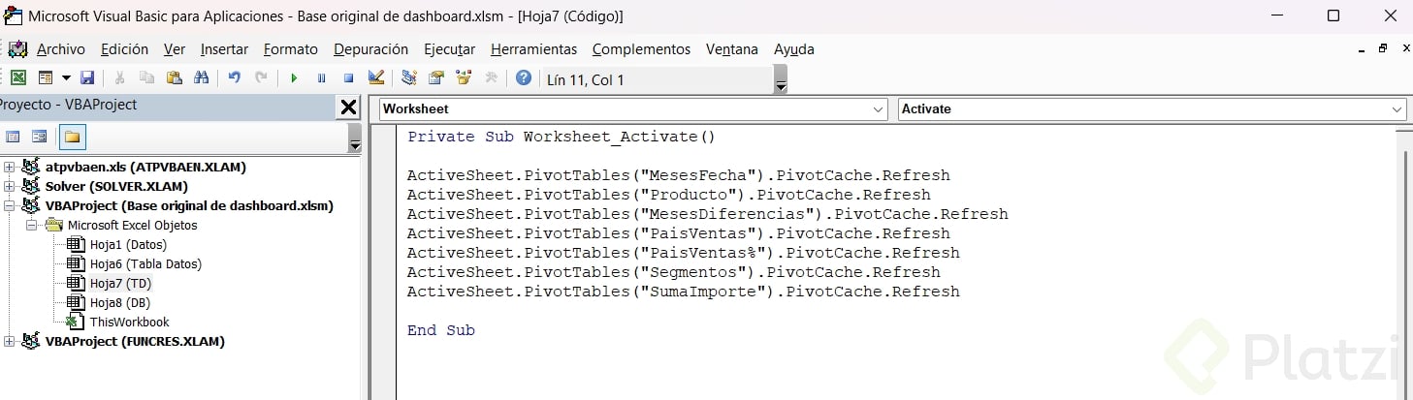Click View Object button in Project panel
Screen dimensions: 1413x400
click(x=40, y=137)
